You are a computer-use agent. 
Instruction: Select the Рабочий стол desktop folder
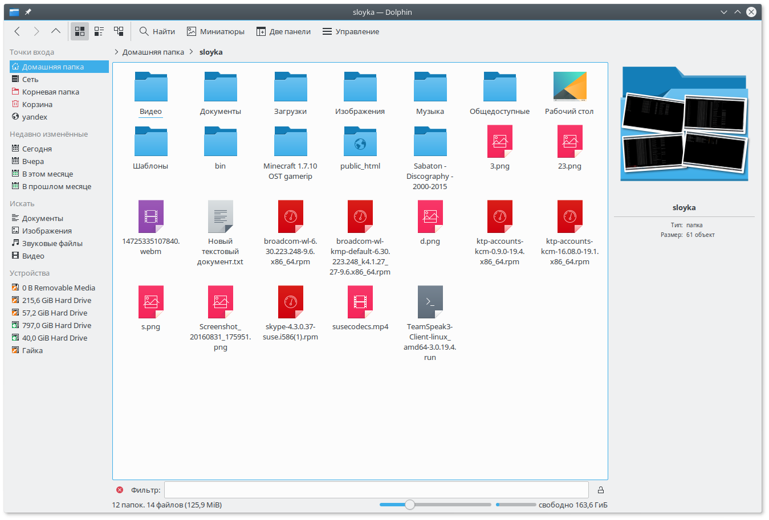(569, 87)
